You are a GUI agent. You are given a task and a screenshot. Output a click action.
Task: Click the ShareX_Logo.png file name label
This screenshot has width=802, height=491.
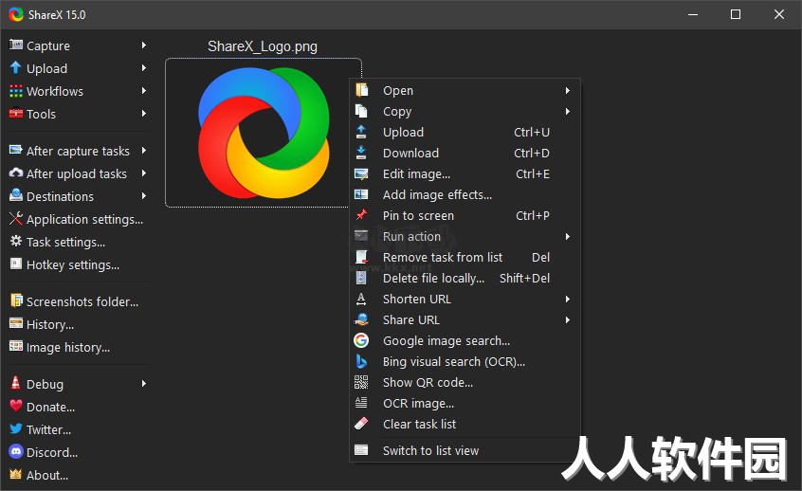coord(263,46)
